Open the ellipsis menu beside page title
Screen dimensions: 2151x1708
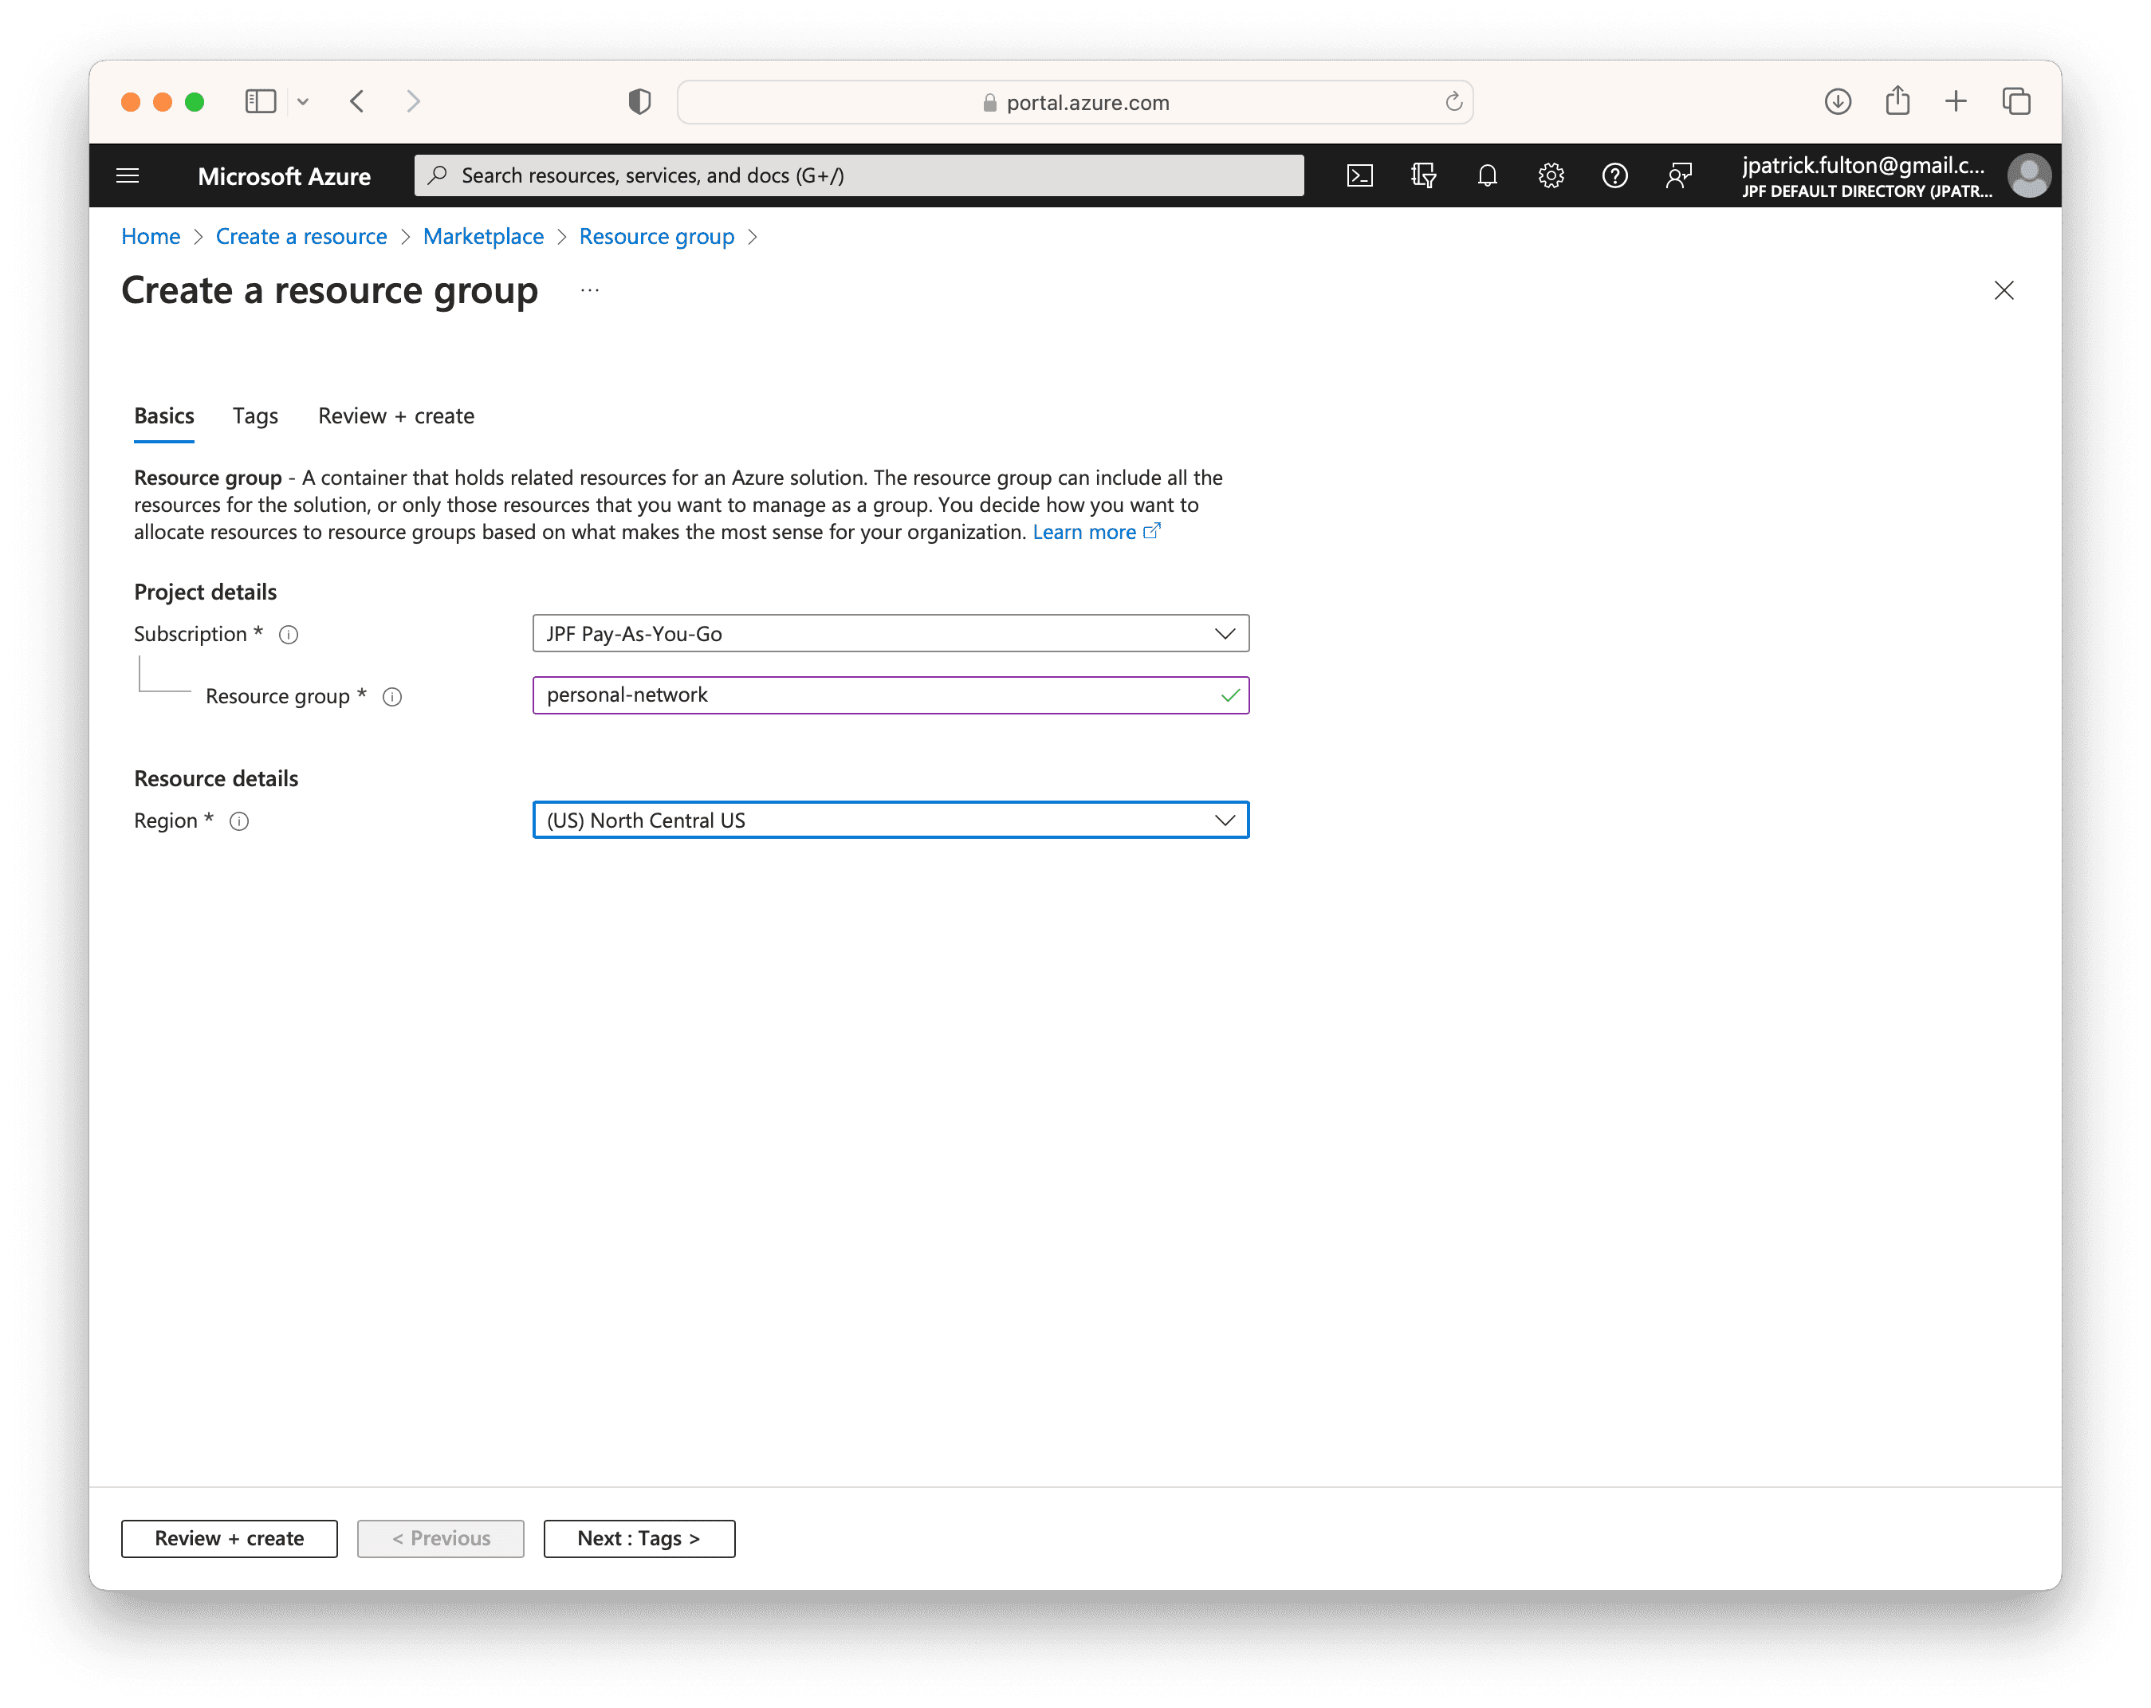coord(590,290)
